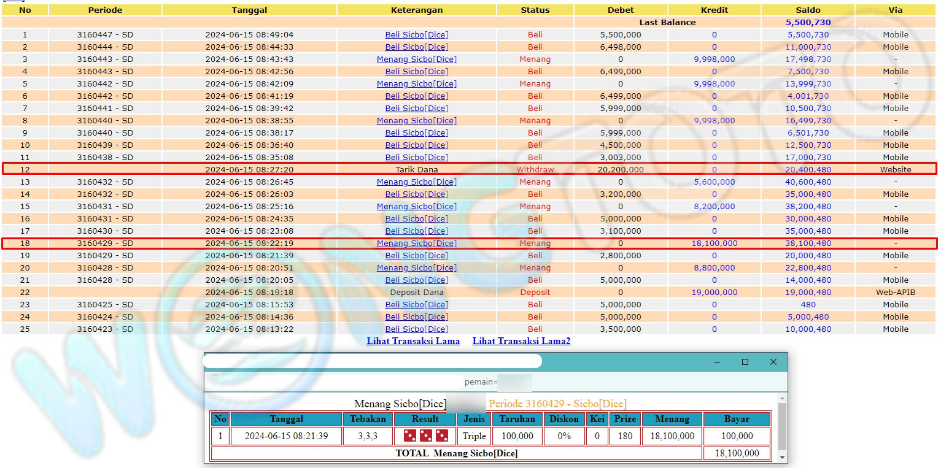Screen dimensions: 941x468
Task: Open Beli Sicbo[Dice] link in row 1
Action: pos(417,35)
